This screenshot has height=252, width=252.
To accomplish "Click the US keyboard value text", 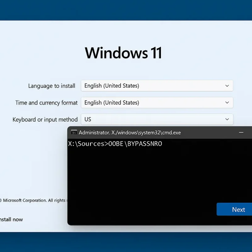I will (x=88, y=119).
